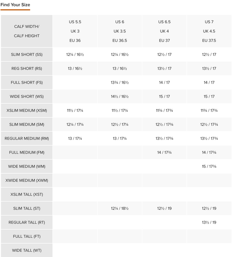Image resolution: width=232 pixels, height=257 pixels.
Task: Click the 12¼ / 18½ Slim Tall cell
Action: (x=120, y=209)
